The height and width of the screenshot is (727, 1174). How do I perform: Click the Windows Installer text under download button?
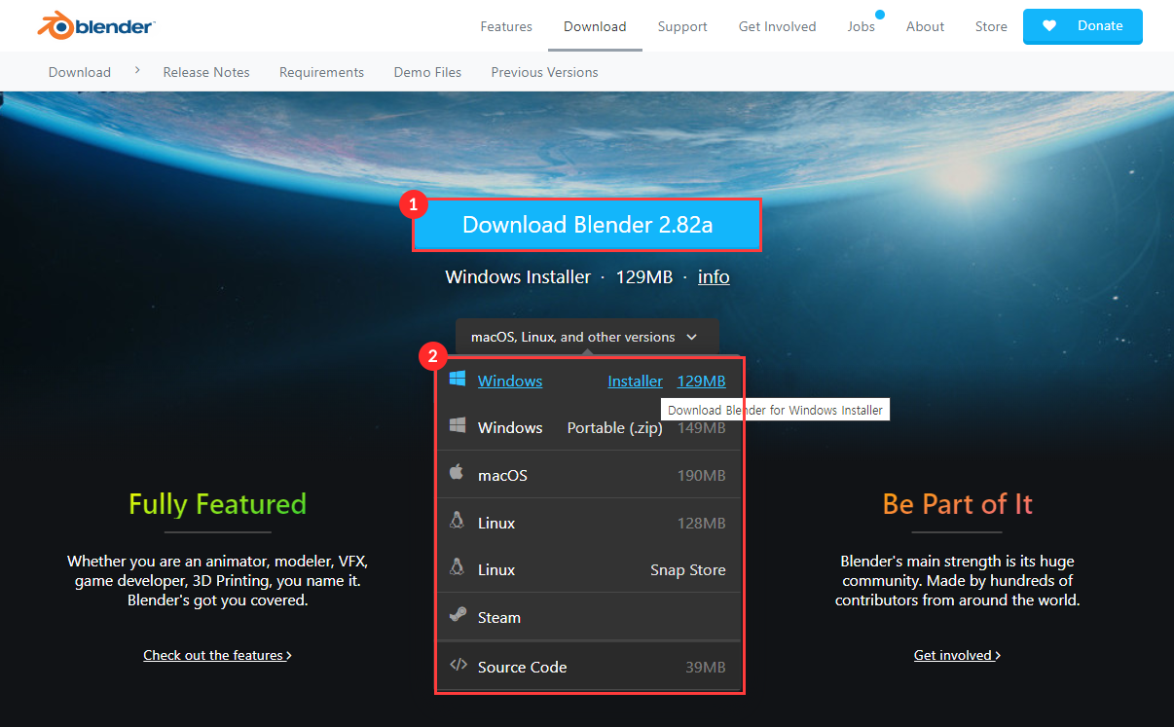point(518,276)
